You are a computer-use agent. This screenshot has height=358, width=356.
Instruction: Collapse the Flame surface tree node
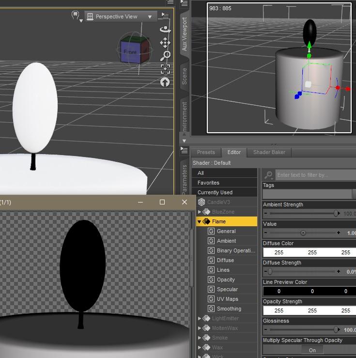click(x=199, y=221)
